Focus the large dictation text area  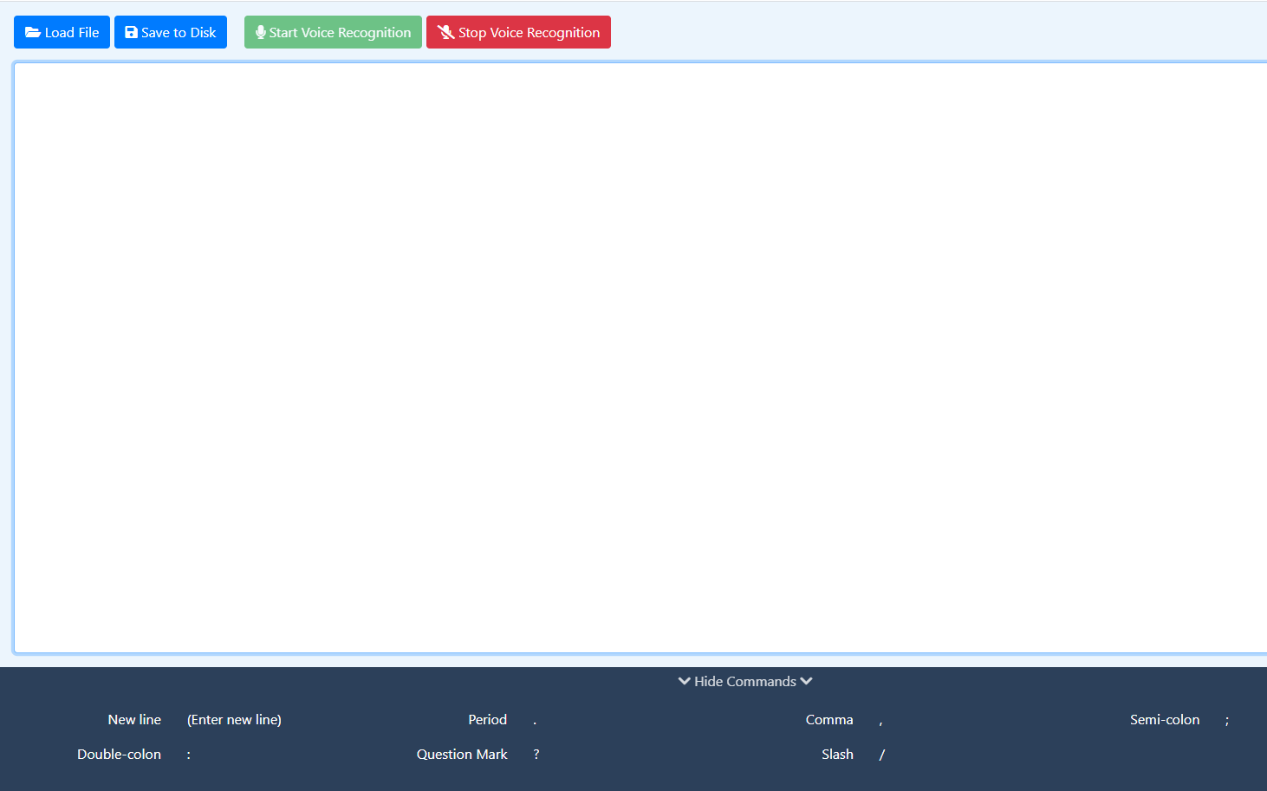640,357
